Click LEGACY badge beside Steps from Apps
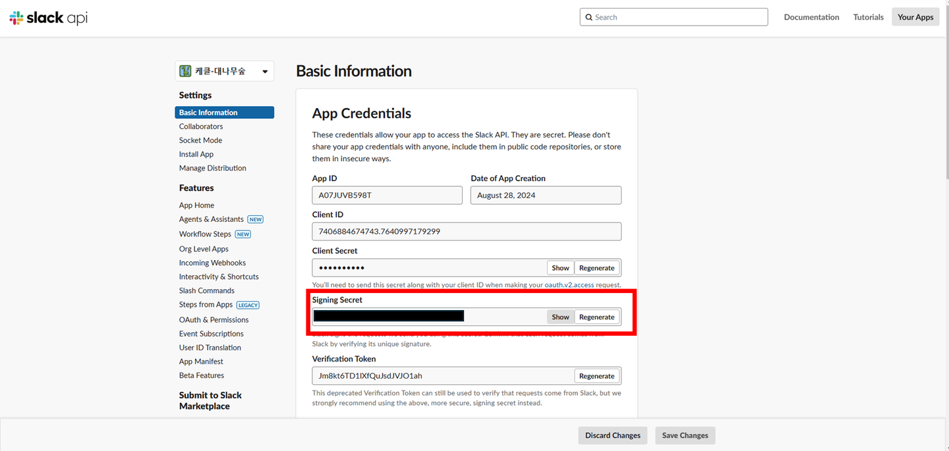Screen dimensions: 949x451 pyautogui.click(x=248, y=305)
